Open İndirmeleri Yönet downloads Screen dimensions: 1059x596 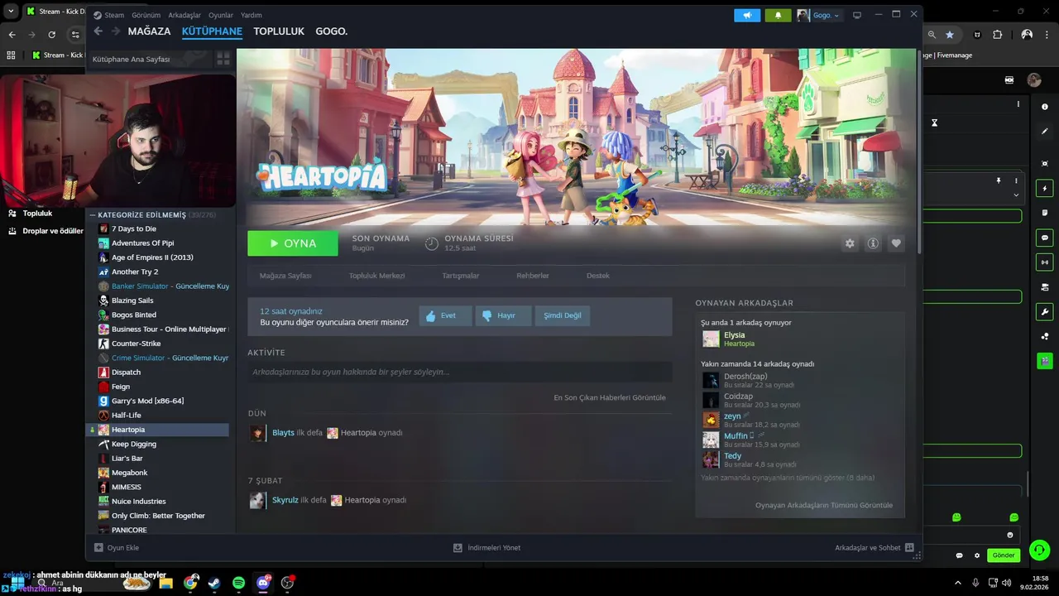coord(487,547)
